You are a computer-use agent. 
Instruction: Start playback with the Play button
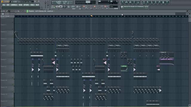(x=57, y=7)
